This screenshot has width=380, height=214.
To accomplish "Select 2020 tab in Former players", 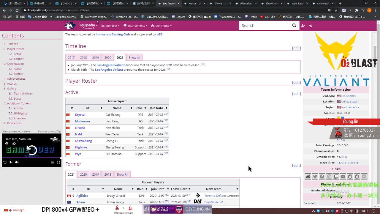I will click(x=83, y=174).
